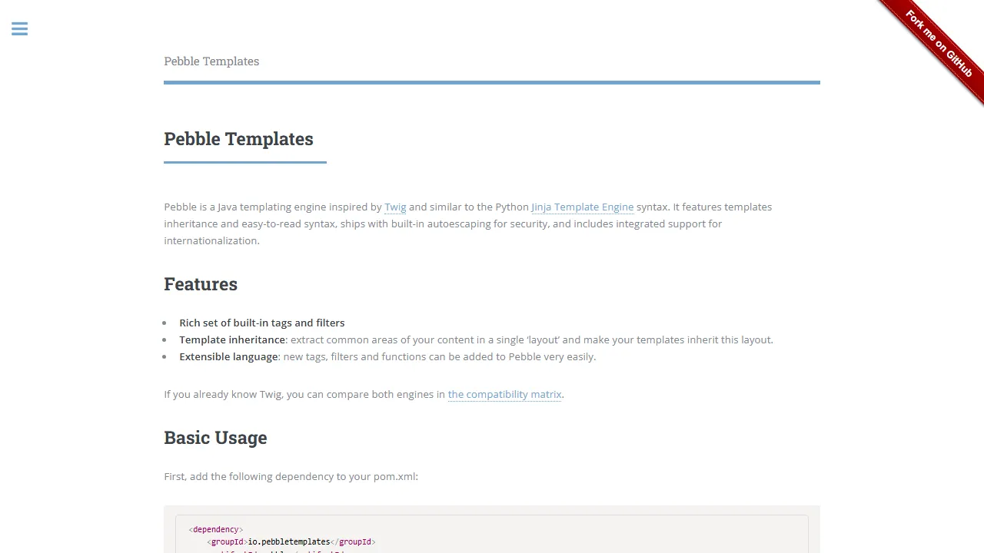Screen dimensions: 984x553
Task: Click 'the compatibility matrix' link
Action: coord(504,394)
